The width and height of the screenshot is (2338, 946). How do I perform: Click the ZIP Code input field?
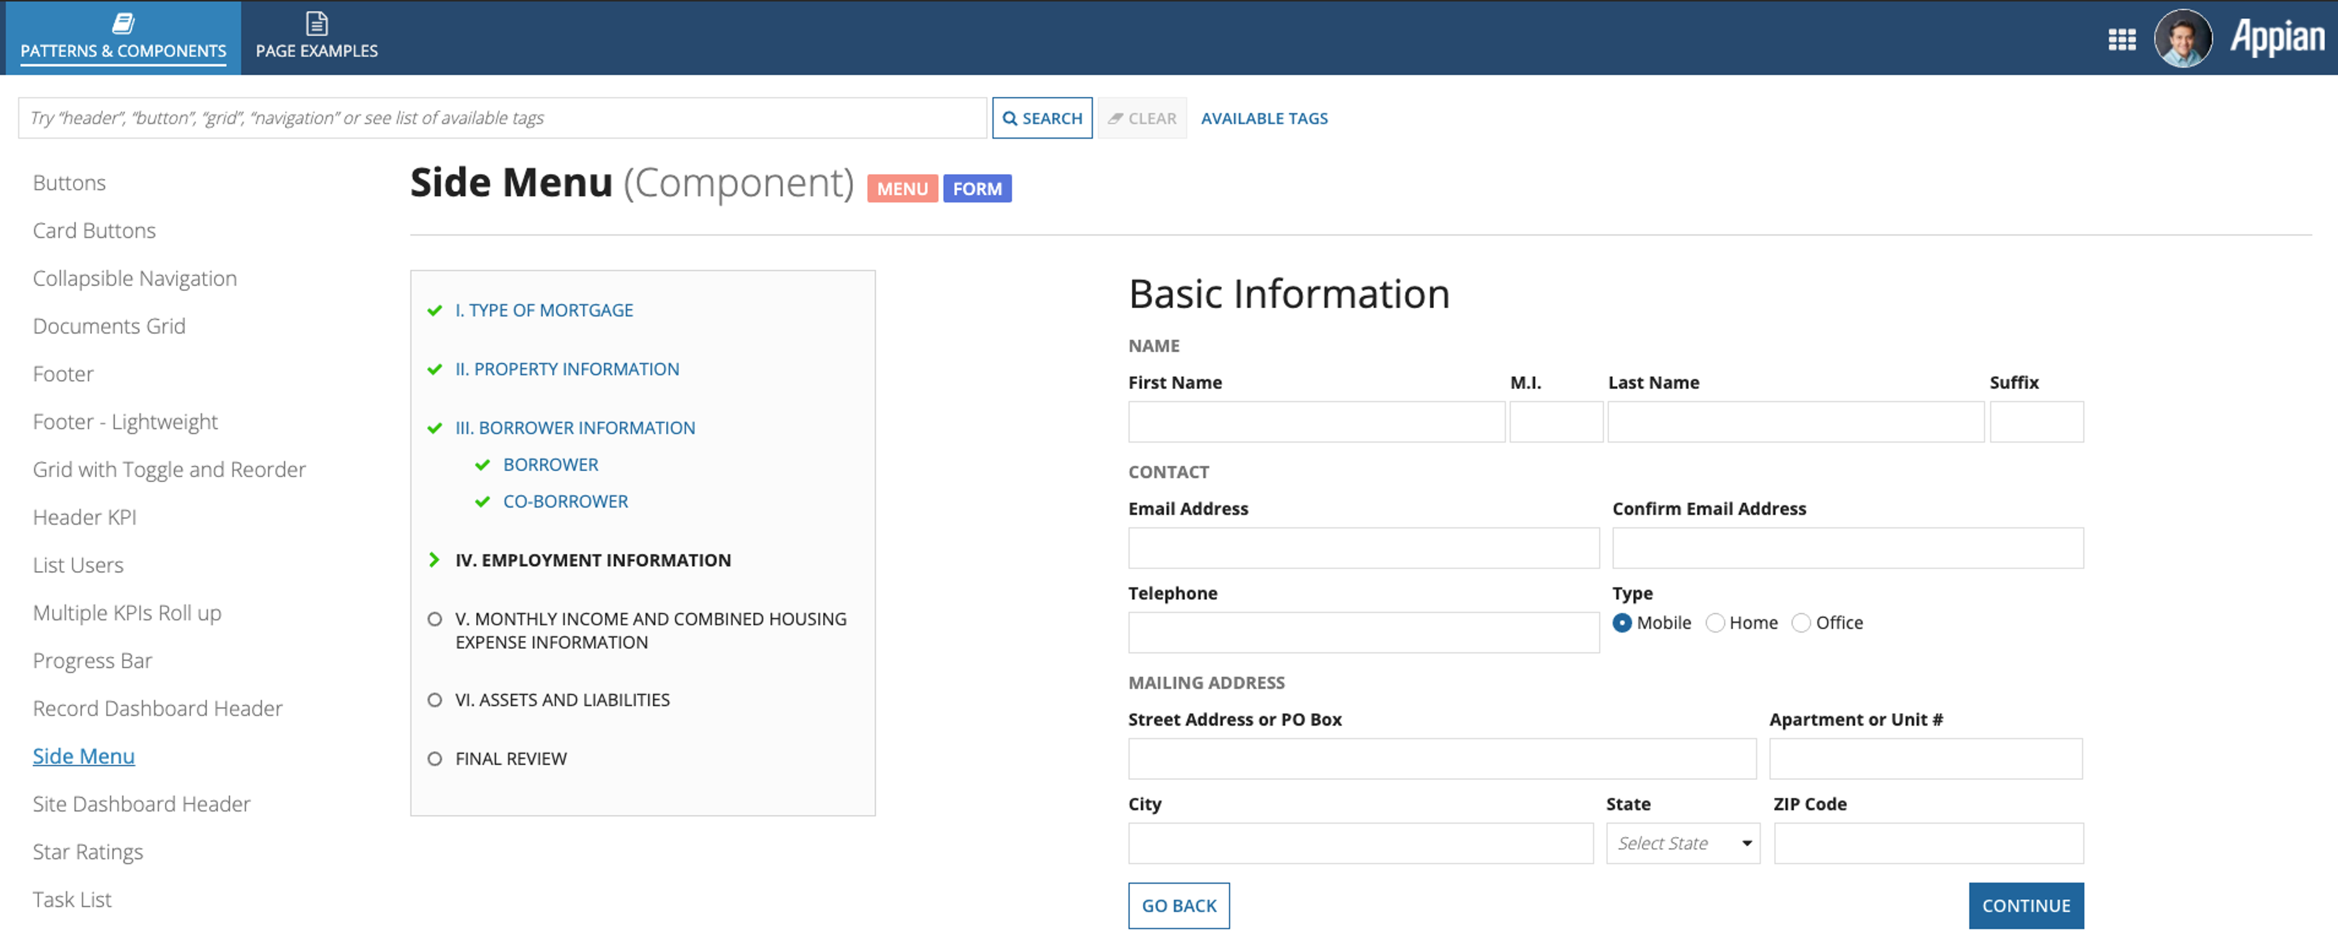point(1929,843)
